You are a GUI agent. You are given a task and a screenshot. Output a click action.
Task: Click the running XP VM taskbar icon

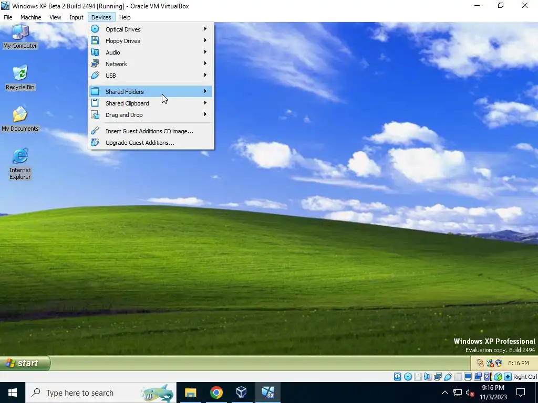pyautogui.click(x=267, y=393)
